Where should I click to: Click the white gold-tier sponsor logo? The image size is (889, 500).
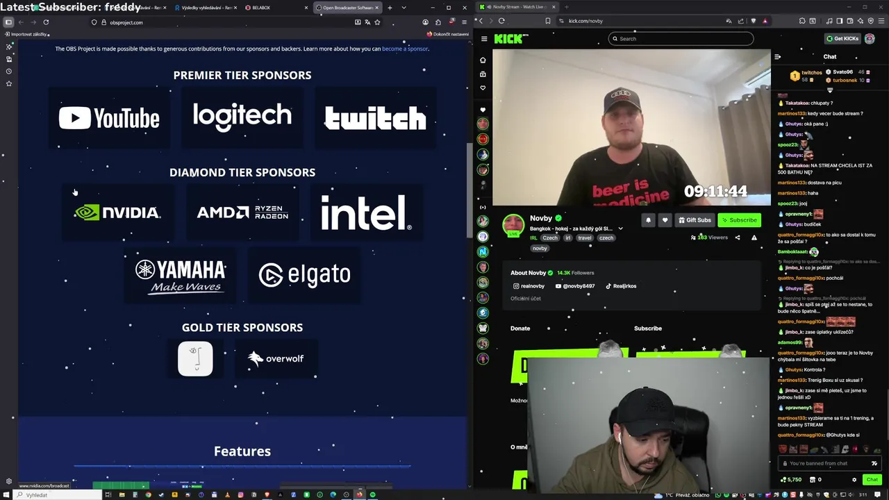(195, 359)
